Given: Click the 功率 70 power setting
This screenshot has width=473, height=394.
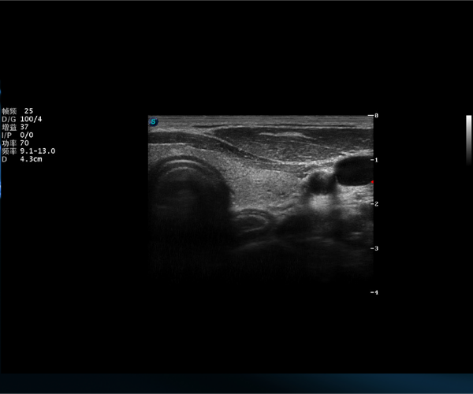Looking at the screenshot, I should coord(15,143).
